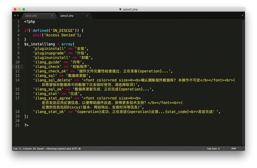The image size is (257, 168).
Task: Click the 'plugininstall' key
Action: coord(49,49)
